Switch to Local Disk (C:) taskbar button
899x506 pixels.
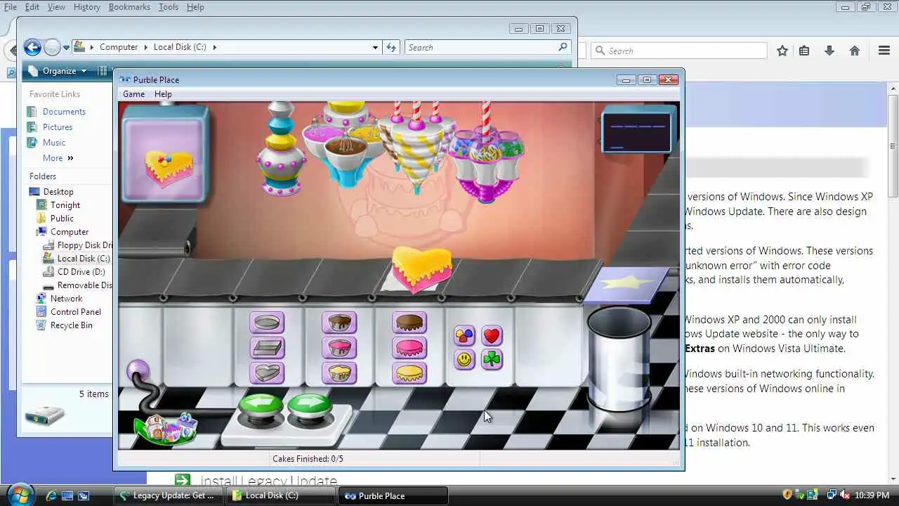(x=281, y=495)
